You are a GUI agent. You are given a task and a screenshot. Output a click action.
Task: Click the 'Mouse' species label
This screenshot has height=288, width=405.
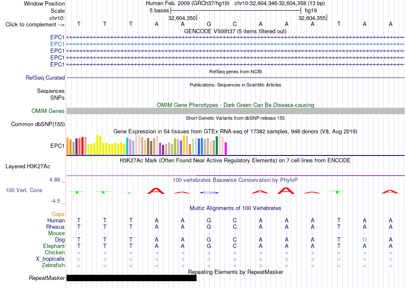56,233
